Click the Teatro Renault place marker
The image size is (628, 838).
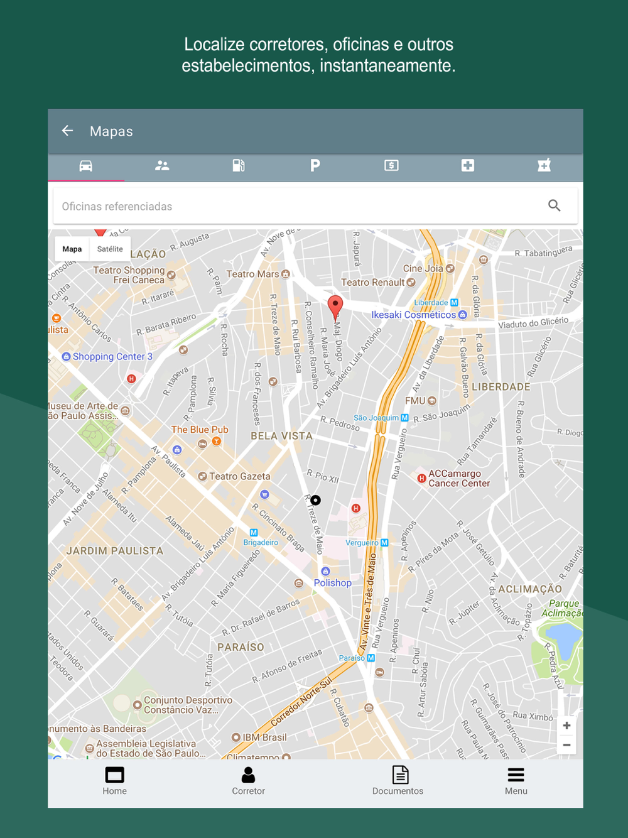[x=411, y=283]
